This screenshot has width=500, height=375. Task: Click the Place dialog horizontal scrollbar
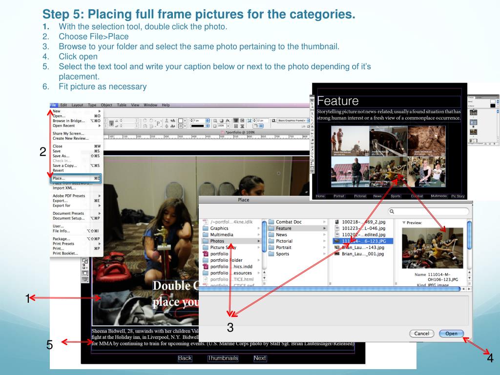(330, 289)
